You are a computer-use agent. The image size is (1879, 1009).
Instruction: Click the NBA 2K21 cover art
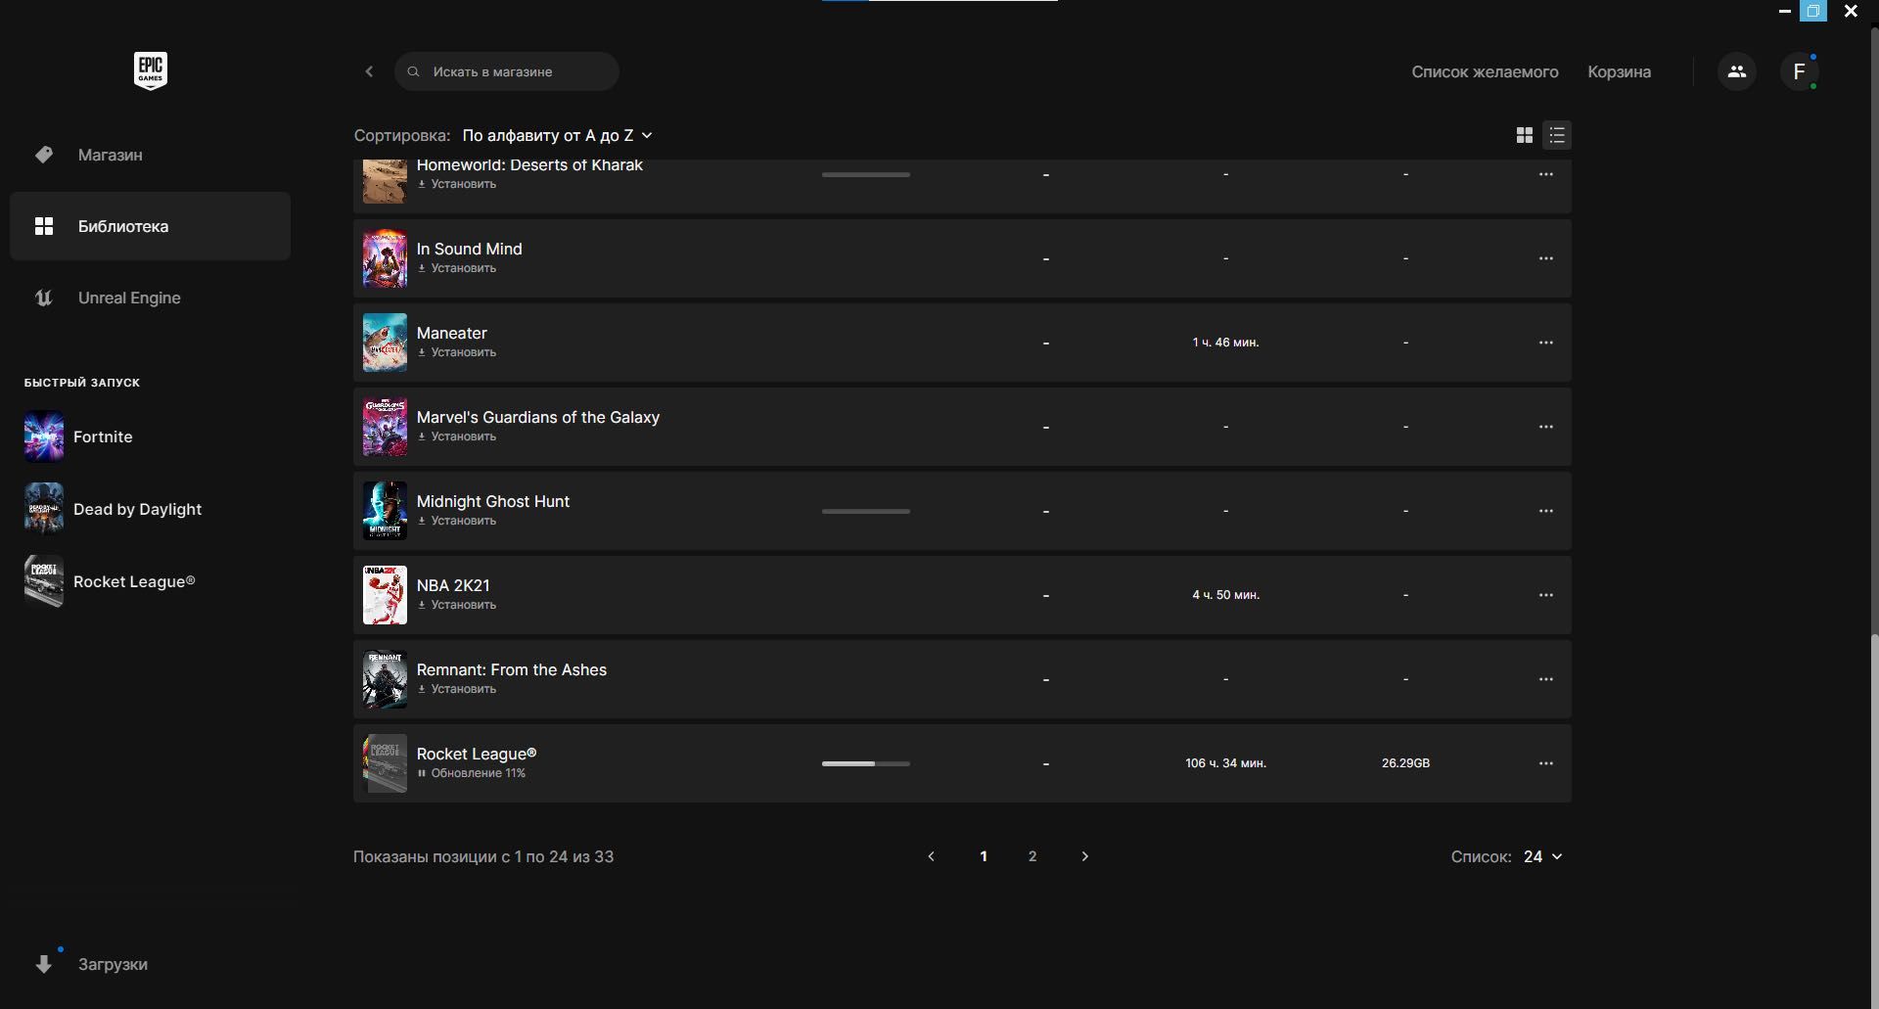pos(385,595)
